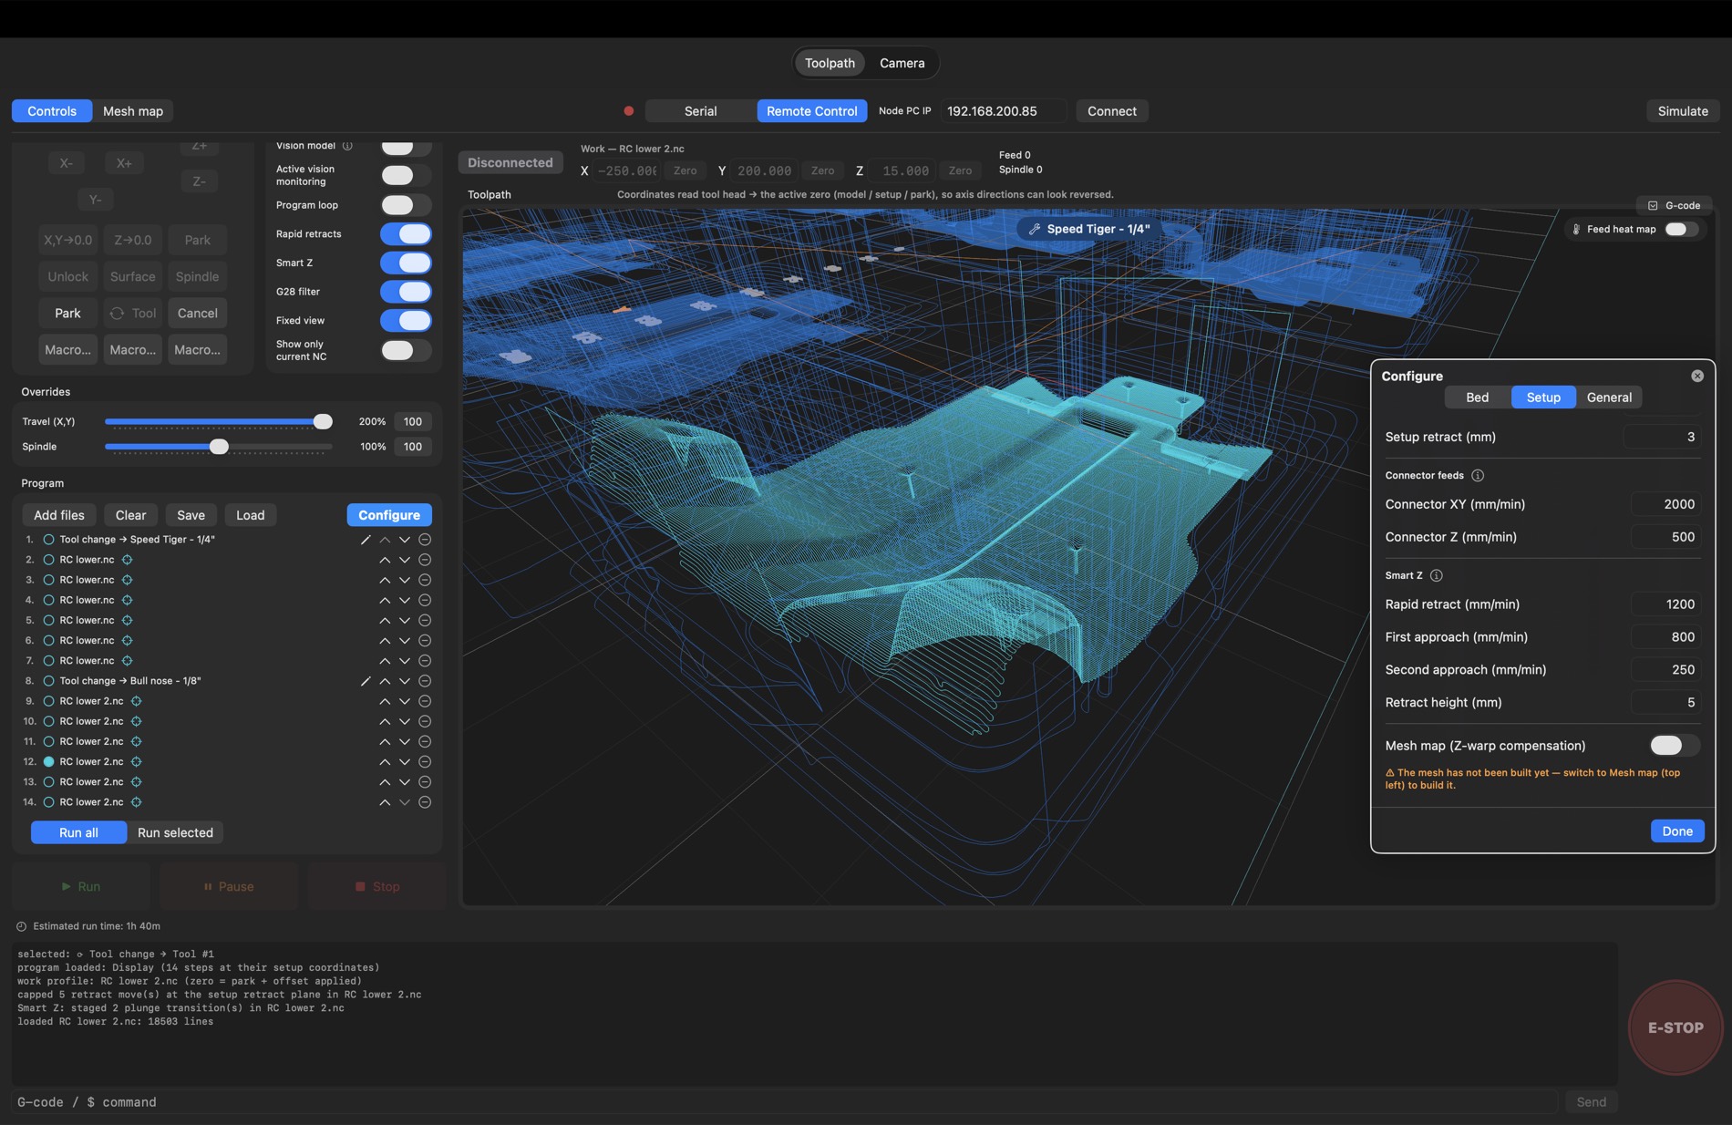The image size is (1732, 1125).
Task: Select the Toolpath tab
Action: [830, 63]
